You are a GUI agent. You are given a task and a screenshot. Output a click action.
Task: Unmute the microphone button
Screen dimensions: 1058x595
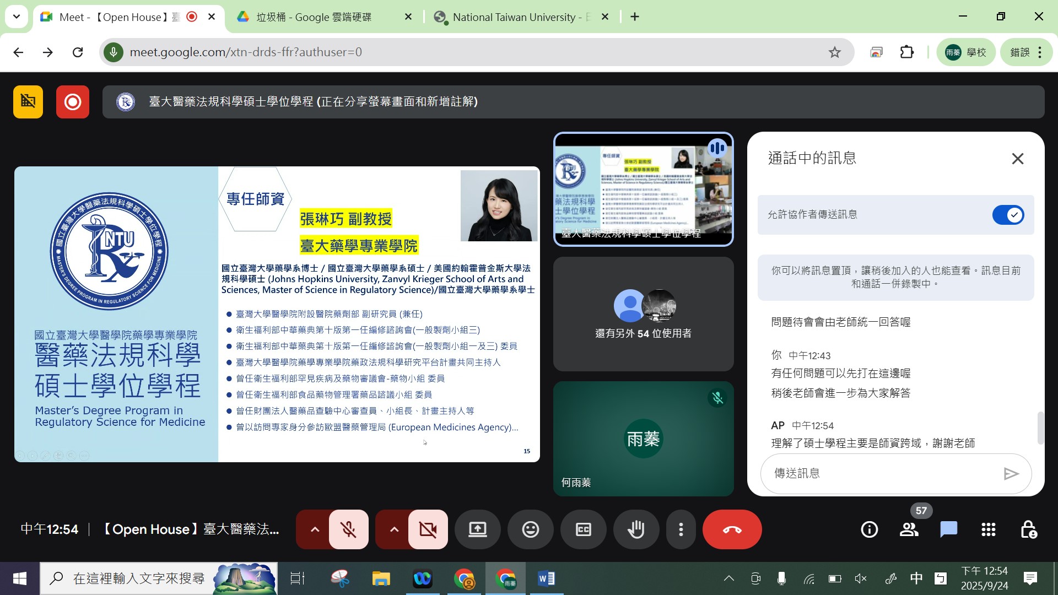348,529
